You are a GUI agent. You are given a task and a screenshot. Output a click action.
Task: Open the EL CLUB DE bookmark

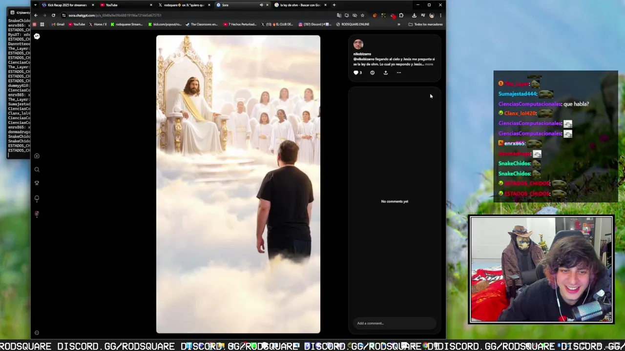pyautogui.click(x=277, y=24)
